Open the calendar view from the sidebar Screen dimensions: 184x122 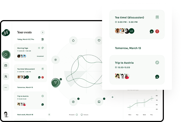6,65
